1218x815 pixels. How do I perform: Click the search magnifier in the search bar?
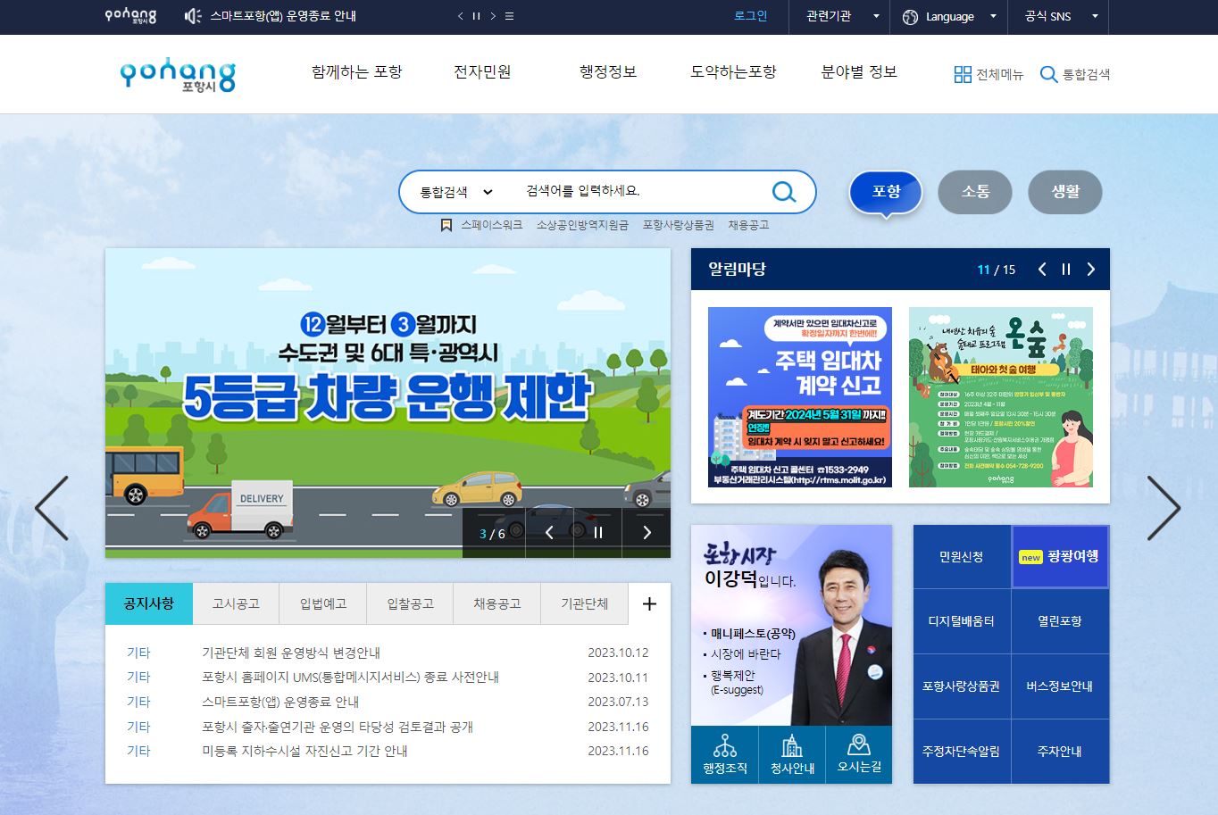point(784,191)
